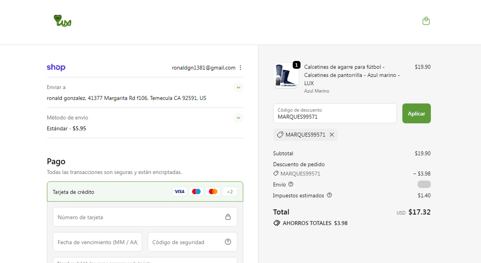Screen dimensions: 481x263
Task: Expand the Método de envío section
Action: click(238, 118)
